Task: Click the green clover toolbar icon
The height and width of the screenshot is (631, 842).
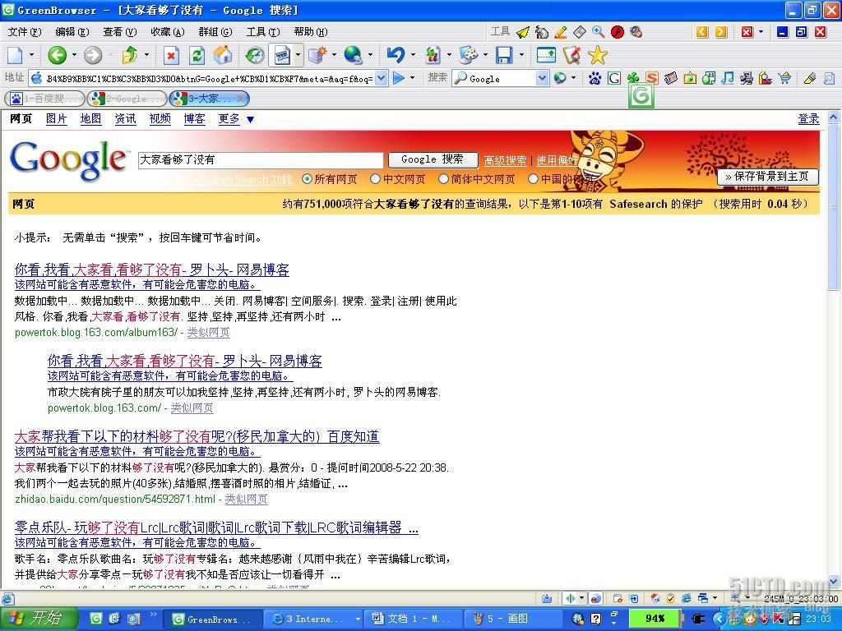Action: coord(633,78)
